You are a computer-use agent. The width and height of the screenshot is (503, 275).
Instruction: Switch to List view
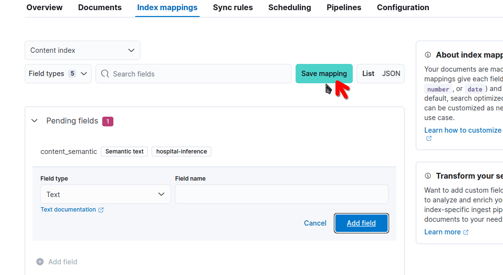coord(368,74)
